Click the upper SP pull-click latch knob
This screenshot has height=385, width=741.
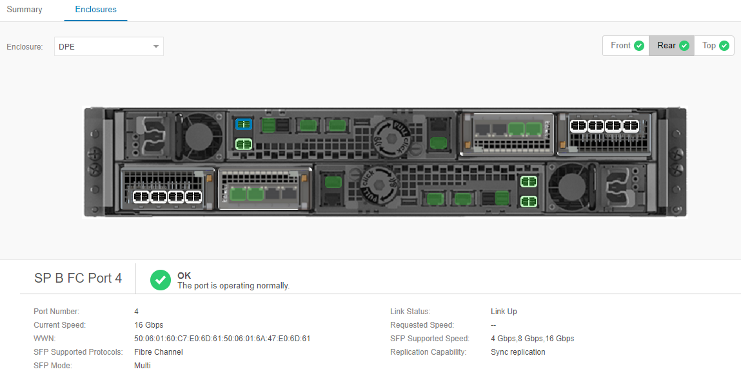(391, 138)
